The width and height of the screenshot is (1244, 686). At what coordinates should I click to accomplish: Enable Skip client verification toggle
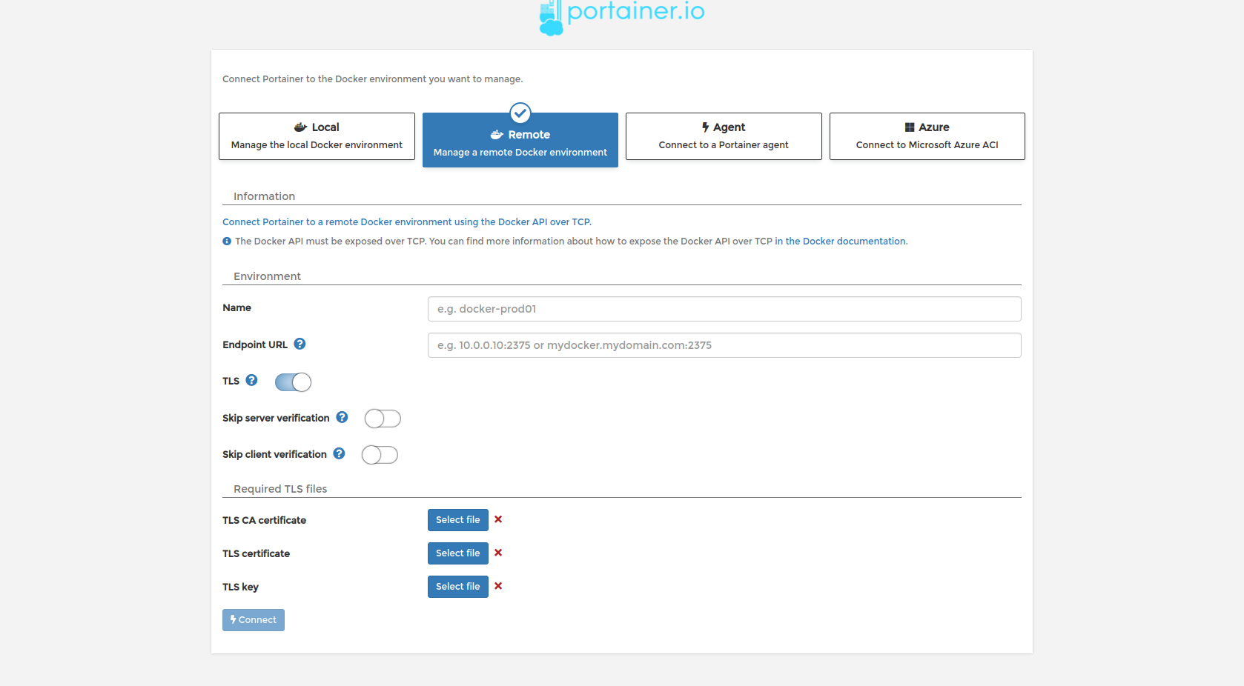380,455
